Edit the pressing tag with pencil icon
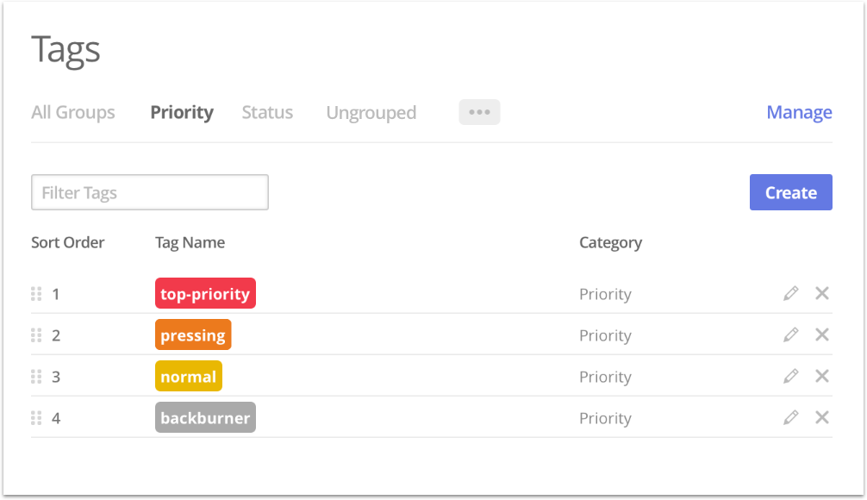867x500 pixels. click(x=790, y=335)
